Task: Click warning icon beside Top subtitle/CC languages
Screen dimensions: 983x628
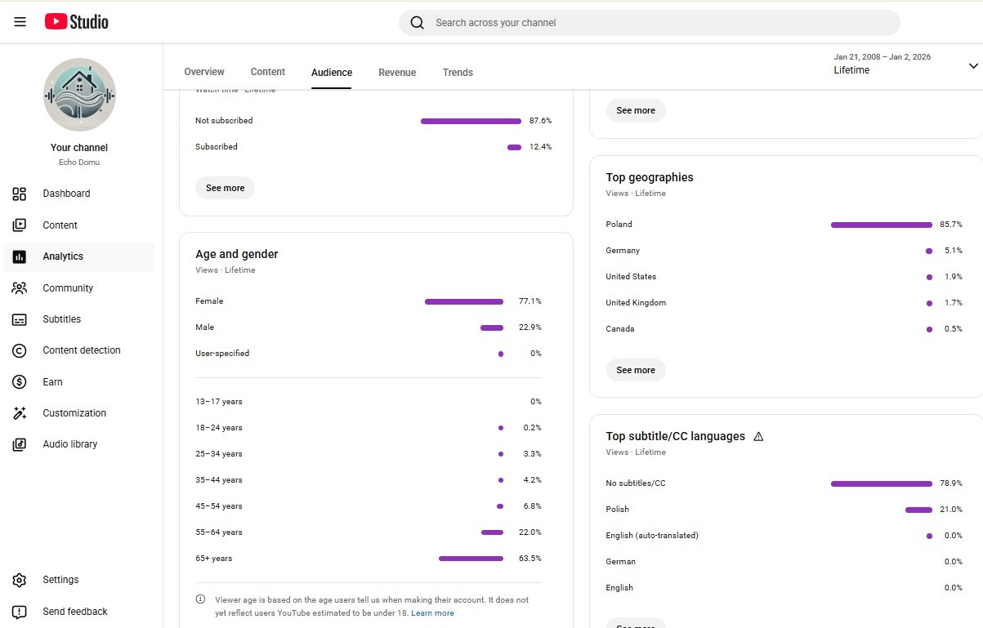Action: coord(758,437)
